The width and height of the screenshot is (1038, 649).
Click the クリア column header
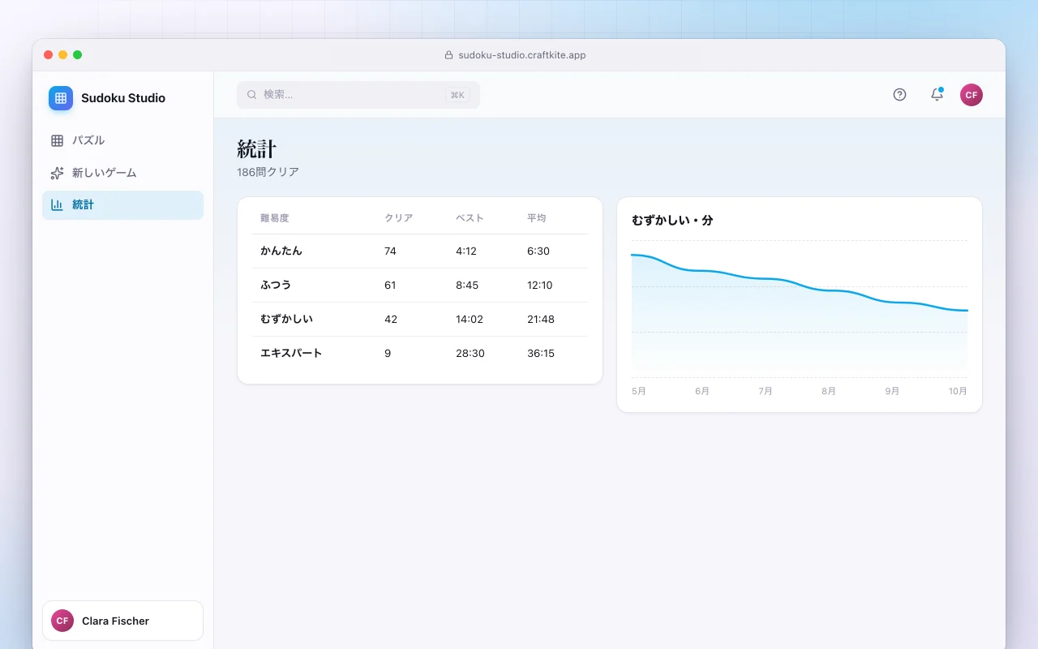tap(399, 218)
